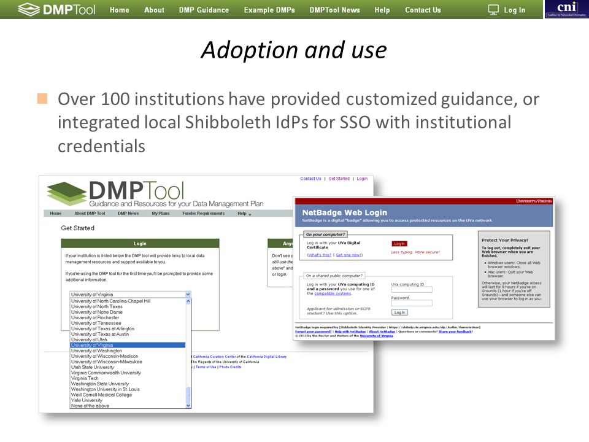Click the Photo Credits footer link
Screen dimensions: 589x442
click(230, 367)
